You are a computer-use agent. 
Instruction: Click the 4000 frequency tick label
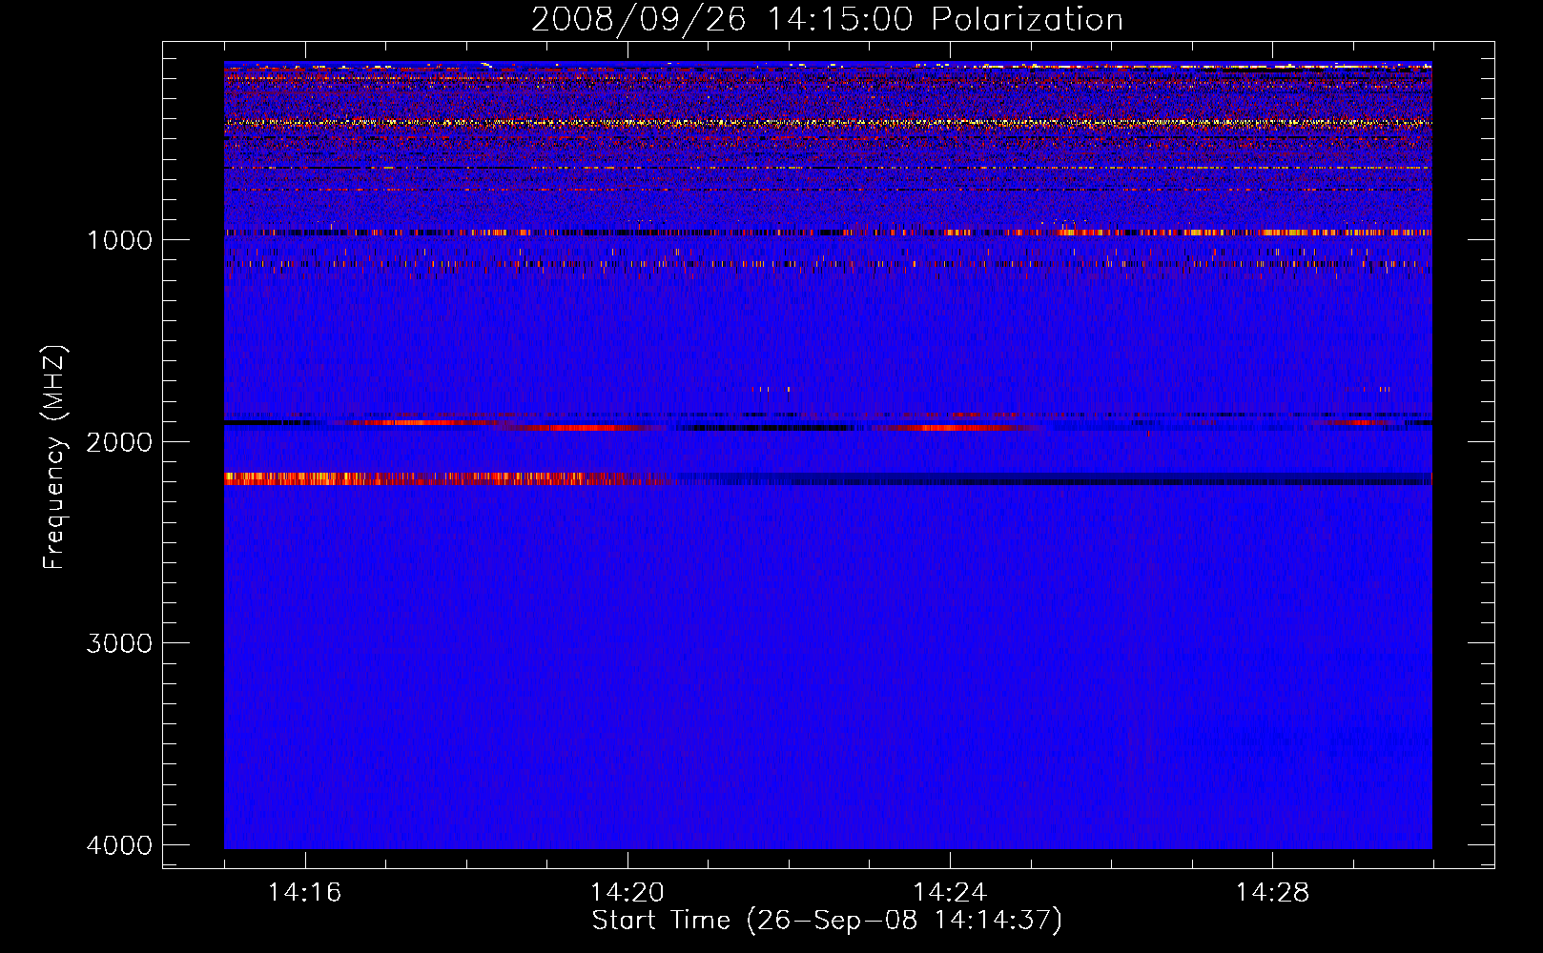pos(119,844)
